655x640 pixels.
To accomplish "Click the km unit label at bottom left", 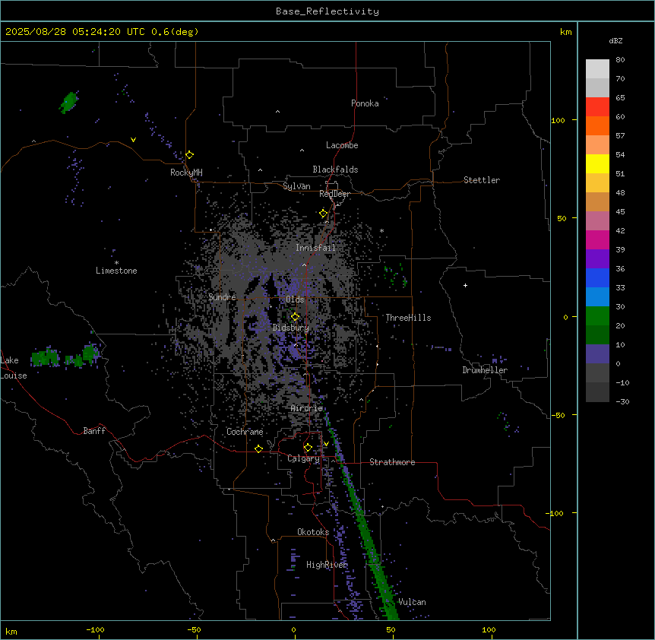I will click(11, 631).
